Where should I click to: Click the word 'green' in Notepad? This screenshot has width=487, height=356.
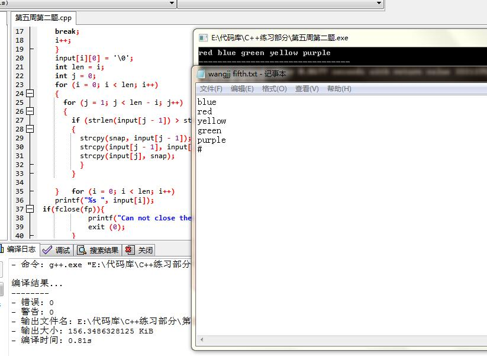pyautogui.click(x=209, y=131)
